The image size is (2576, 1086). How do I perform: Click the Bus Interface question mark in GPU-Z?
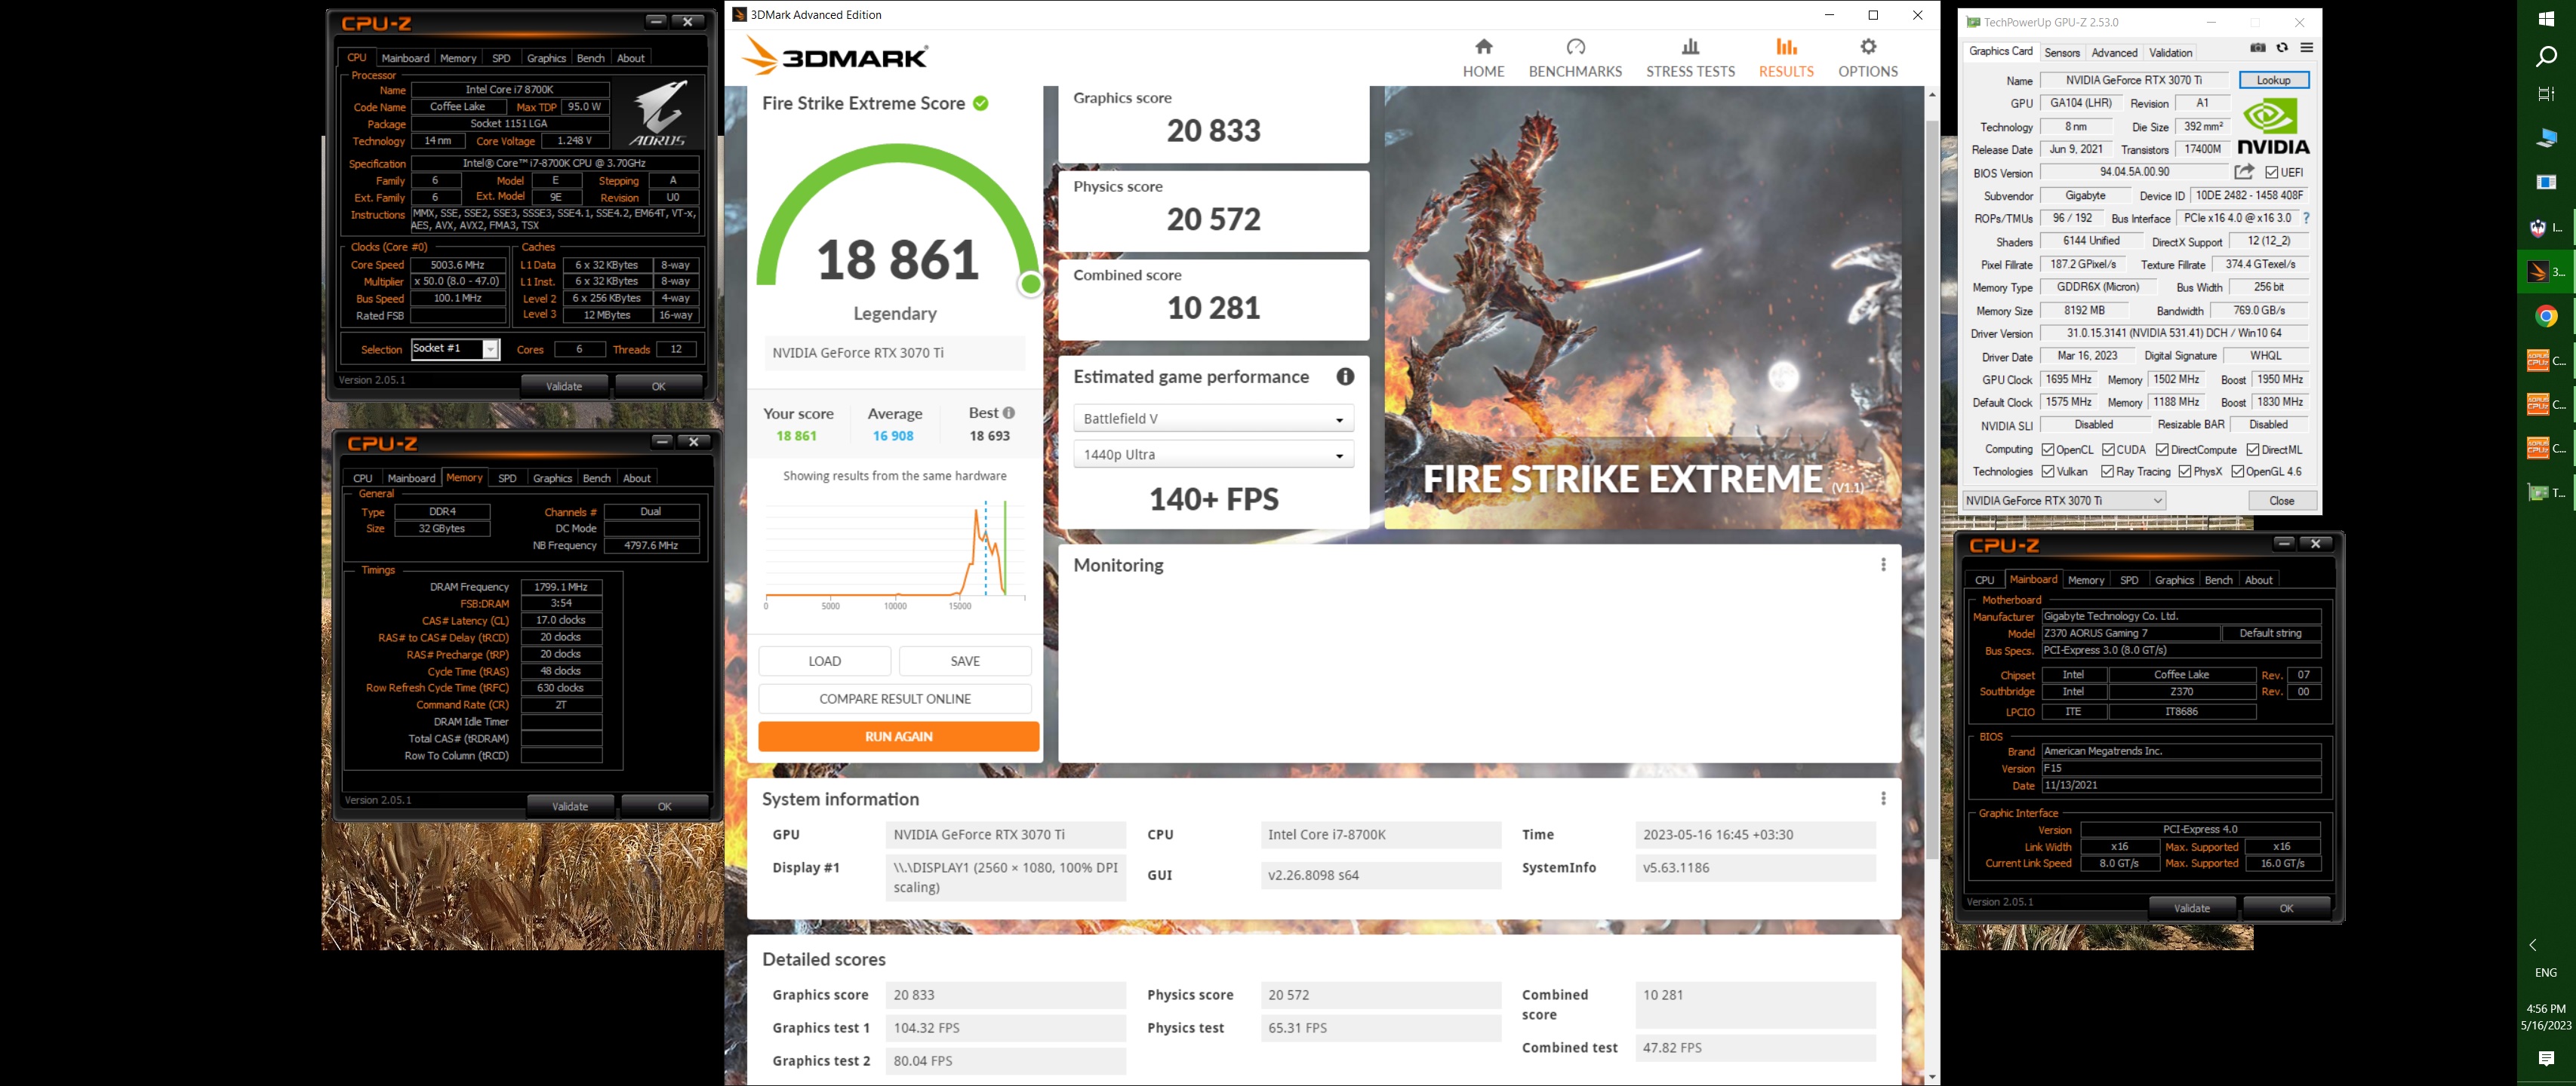pyautogui.click(x=2306, y=218)
